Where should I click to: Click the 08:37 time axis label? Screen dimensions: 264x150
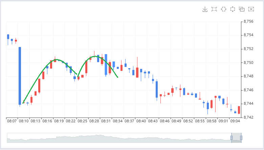point(129,121)
